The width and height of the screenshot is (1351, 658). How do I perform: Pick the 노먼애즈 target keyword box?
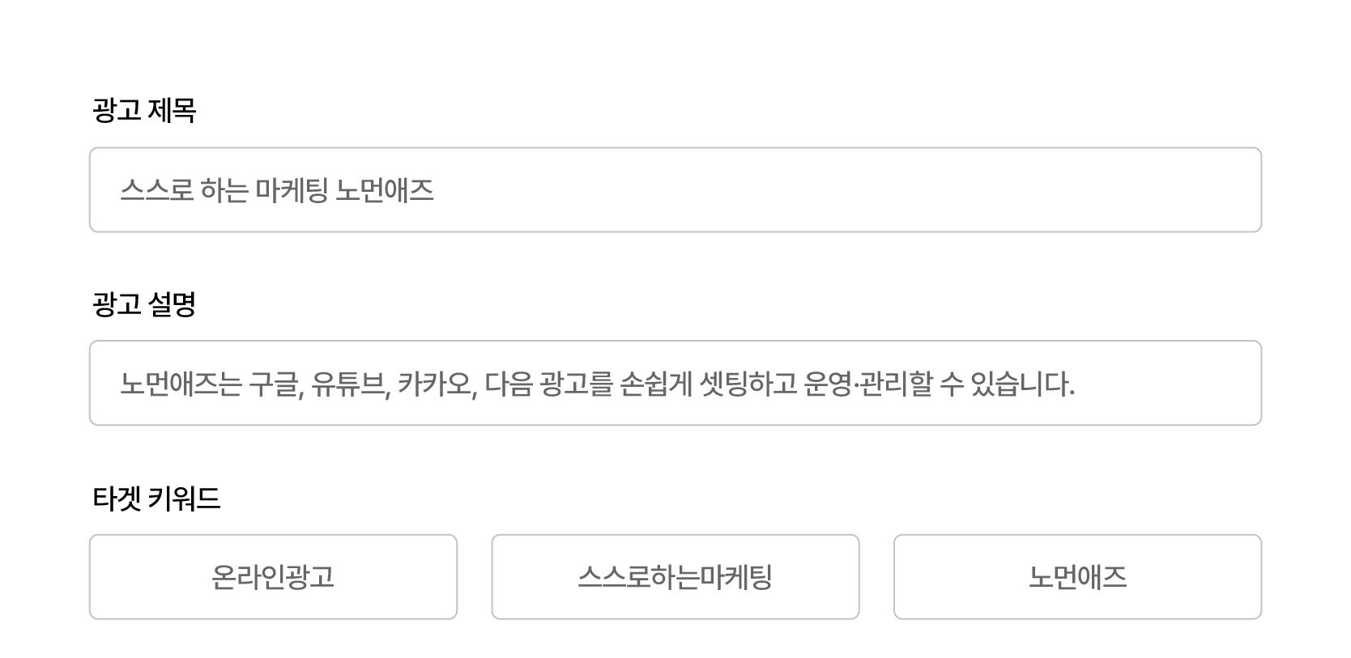pyautogui.click(x=1077, y=577)
